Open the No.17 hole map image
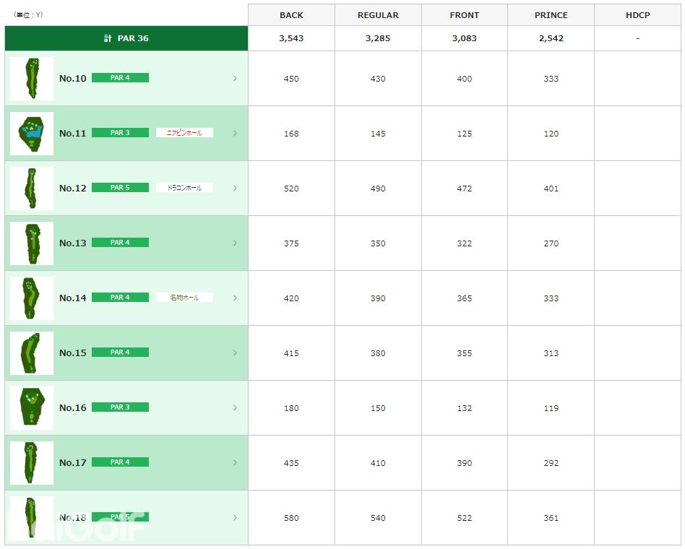This screenshot has width=685, height=549. pos(32,462)
